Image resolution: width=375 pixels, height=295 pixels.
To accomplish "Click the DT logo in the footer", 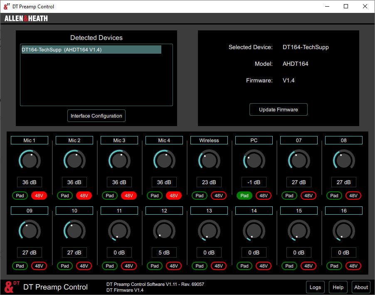I will 12,287.
